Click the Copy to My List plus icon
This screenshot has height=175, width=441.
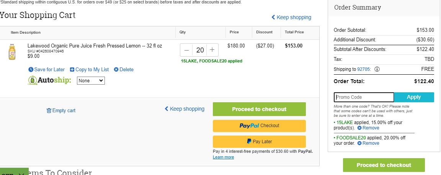pos(72,69)
